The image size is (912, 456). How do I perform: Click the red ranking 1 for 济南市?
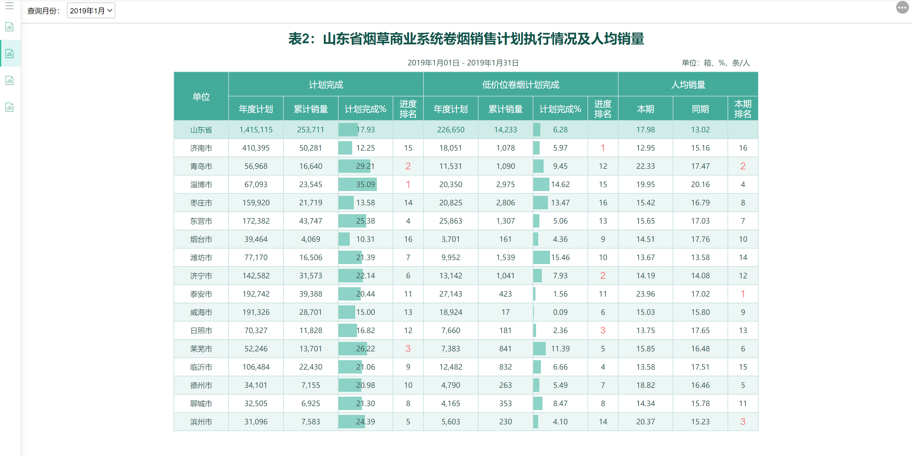click(x=603, y=148)
